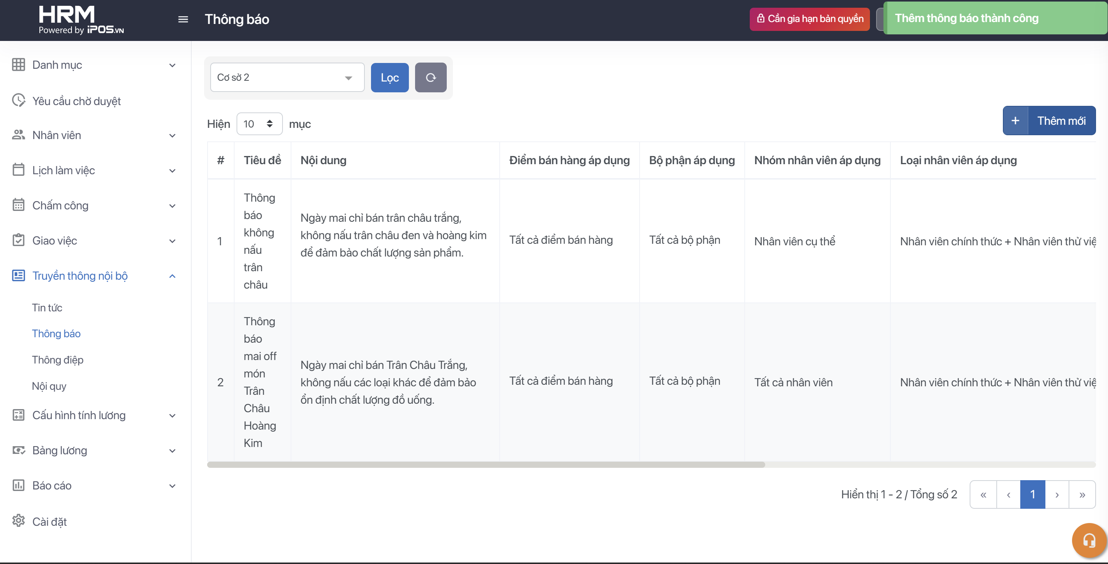Select the Nội quy submenu item
This screenshot has width=1108, height=564.
49,386
